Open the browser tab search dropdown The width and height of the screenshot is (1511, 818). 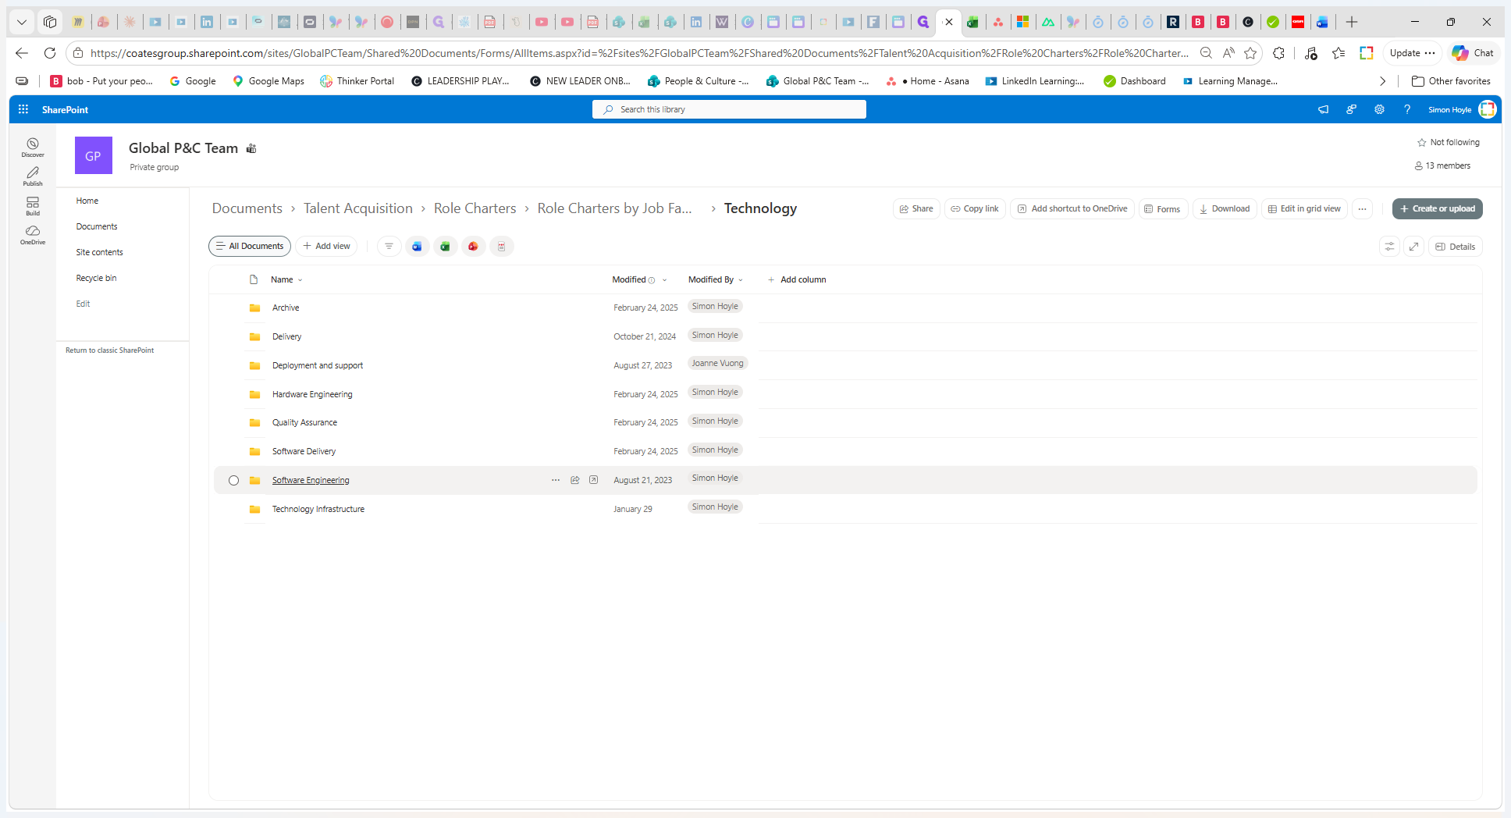22,22
